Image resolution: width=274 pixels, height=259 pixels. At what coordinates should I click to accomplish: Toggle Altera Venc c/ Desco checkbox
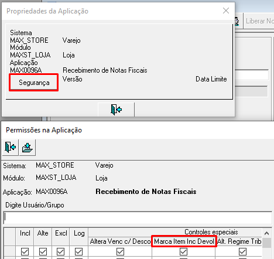click(x=120, y=251)
